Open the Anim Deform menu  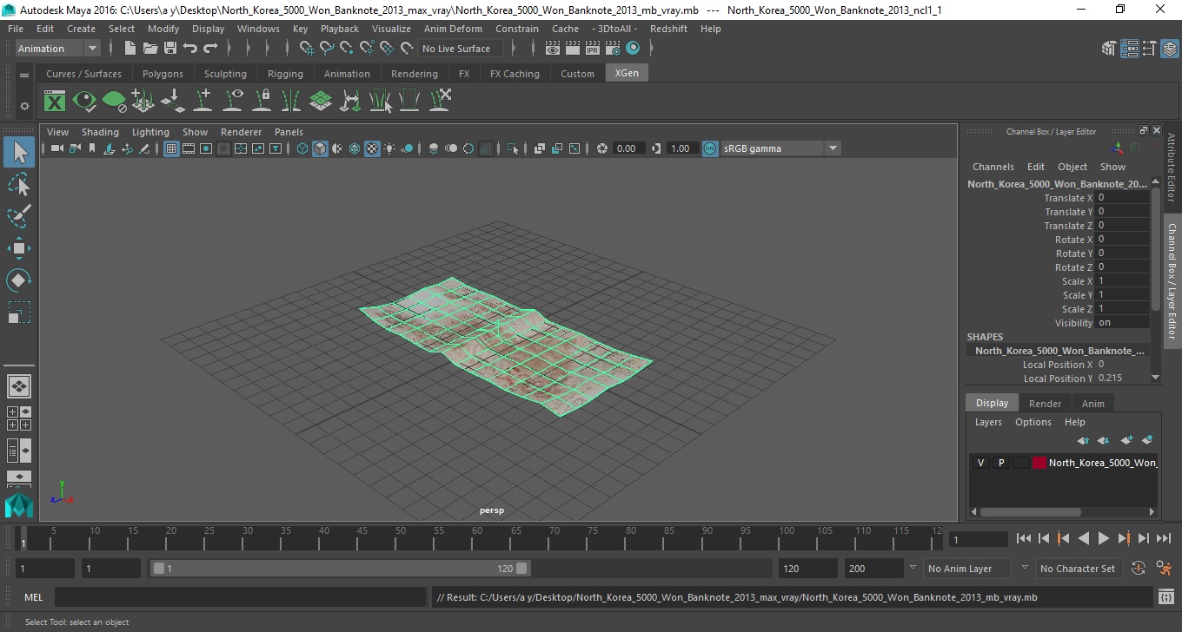tap(453, 29)
